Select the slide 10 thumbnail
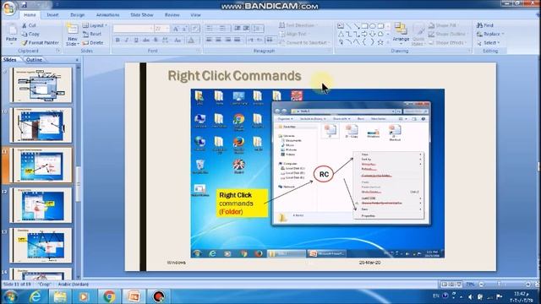This screenshot has height=304, width=541. click(x=41, y=125)
